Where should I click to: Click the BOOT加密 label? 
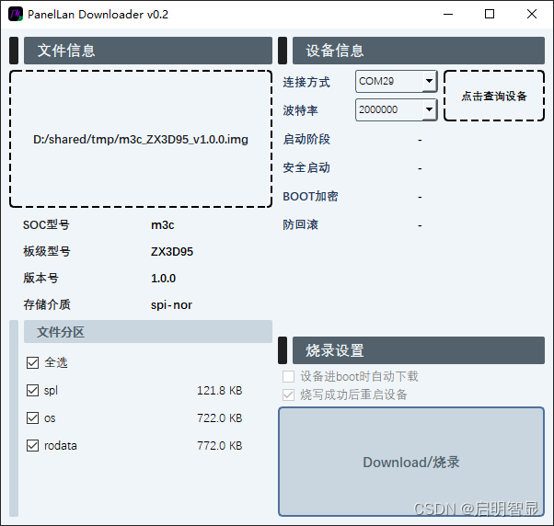[x=310, y=196]
